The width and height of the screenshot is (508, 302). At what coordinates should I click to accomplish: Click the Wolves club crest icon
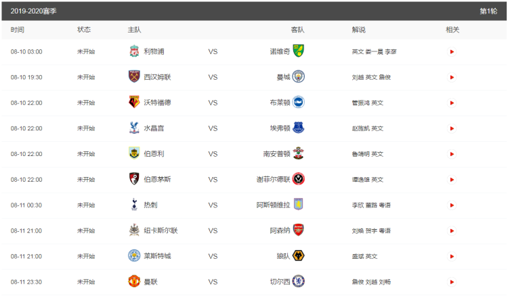(298, 256)
